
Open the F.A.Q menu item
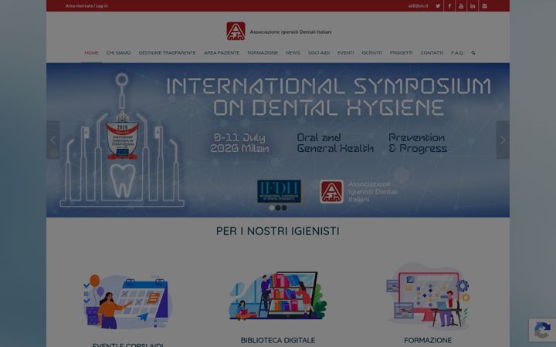tap(456, 52)
